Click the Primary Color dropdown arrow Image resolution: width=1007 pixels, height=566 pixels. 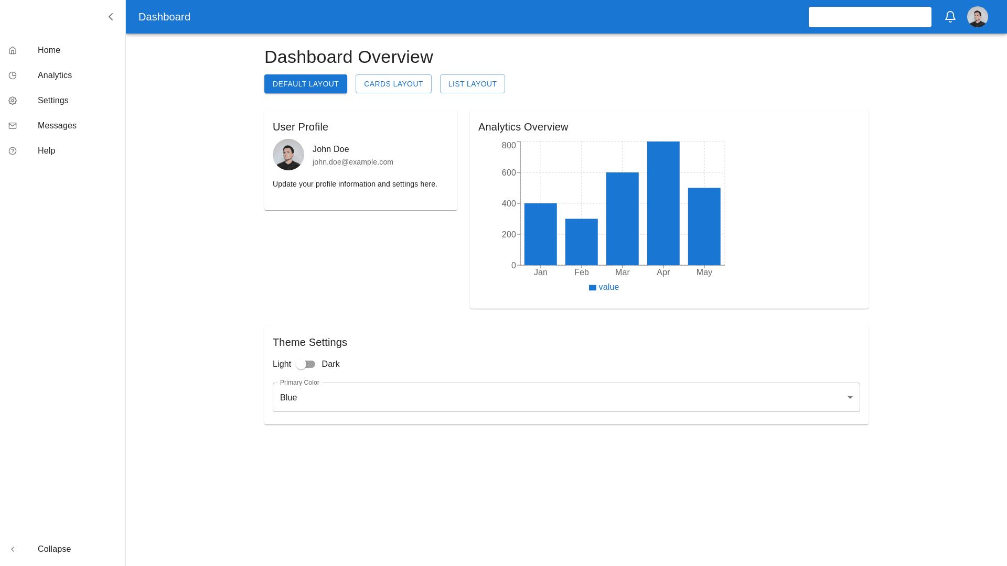point(850,397)
